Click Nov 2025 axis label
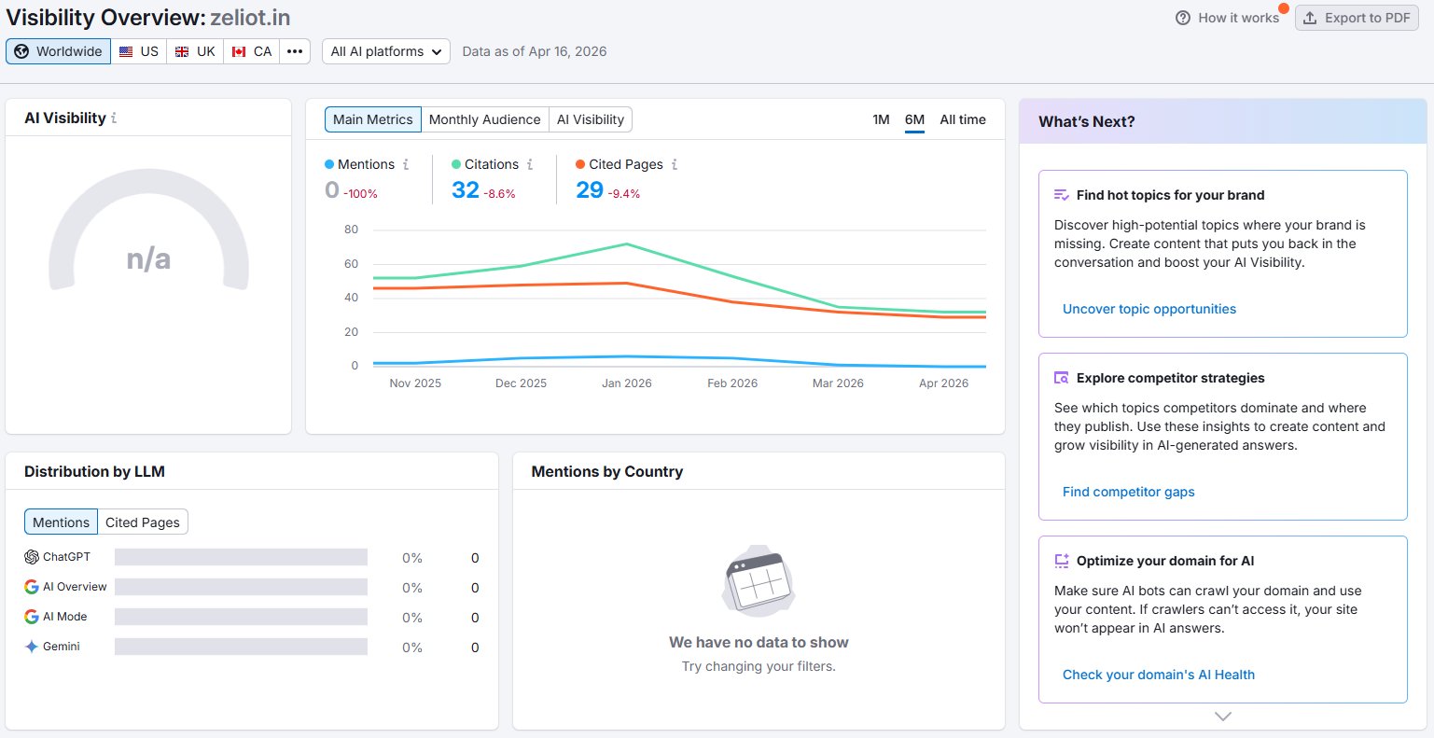The height and width of the screenshot is (738, 1434). tap(415, 383)
